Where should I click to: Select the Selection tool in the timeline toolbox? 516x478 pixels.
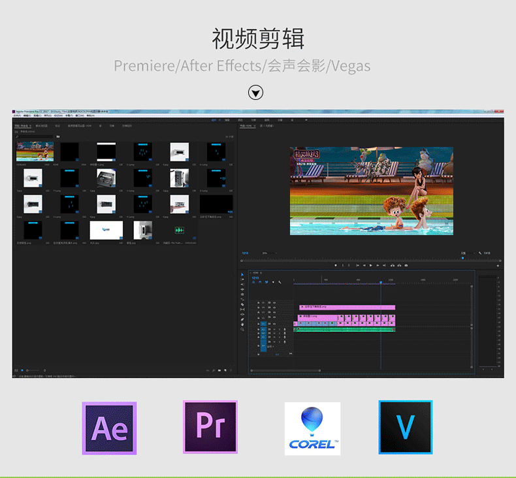pyautogui.click(x=242, y=275)
